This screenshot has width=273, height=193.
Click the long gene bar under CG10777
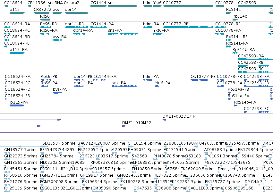pos(188,6)
